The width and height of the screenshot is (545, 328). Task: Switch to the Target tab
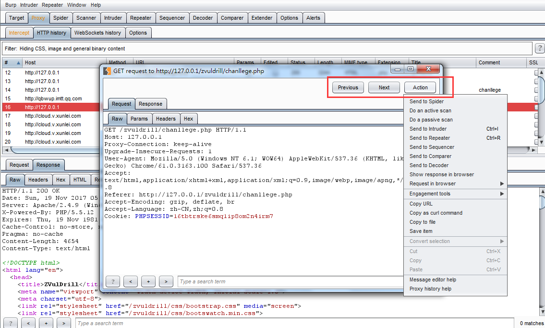17,18
